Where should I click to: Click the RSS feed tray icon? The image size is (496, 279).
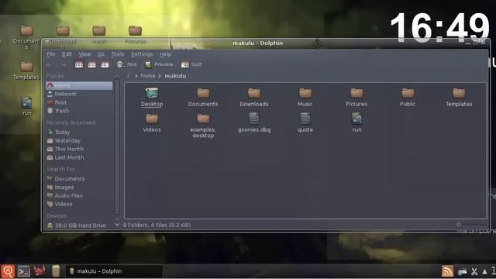pyautogui.click(x=448, y=271)
